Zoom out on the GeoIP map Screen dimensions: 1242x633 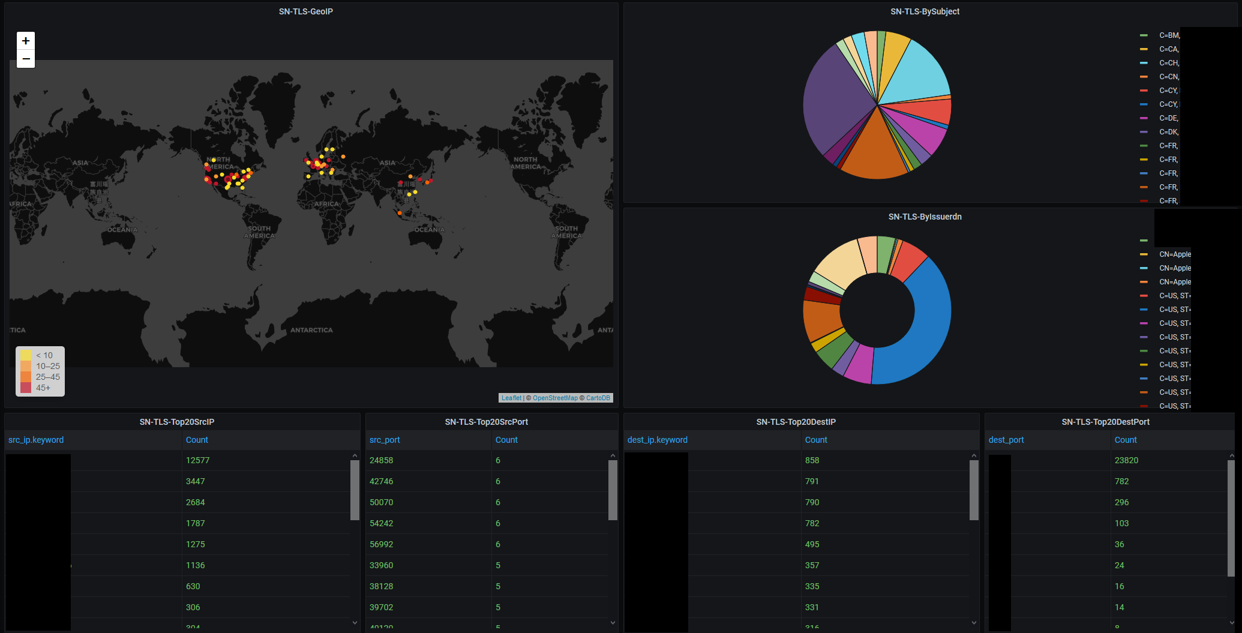coord(26,59)
